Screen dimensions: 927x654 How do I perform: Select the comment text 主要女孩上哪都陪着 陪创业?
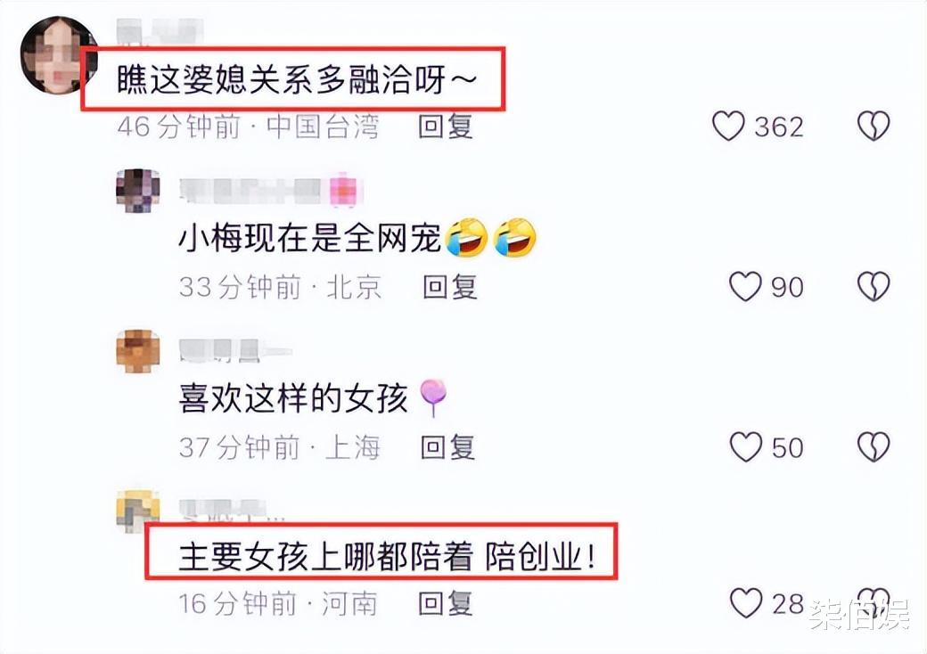click(387, 557)
